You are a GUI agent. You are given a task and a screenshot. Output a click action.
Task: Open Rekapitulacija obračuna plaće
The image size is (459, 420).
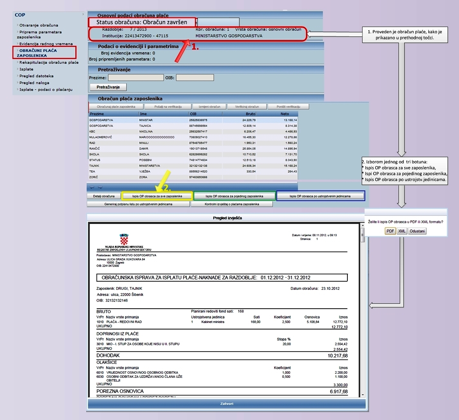[49, 63]
